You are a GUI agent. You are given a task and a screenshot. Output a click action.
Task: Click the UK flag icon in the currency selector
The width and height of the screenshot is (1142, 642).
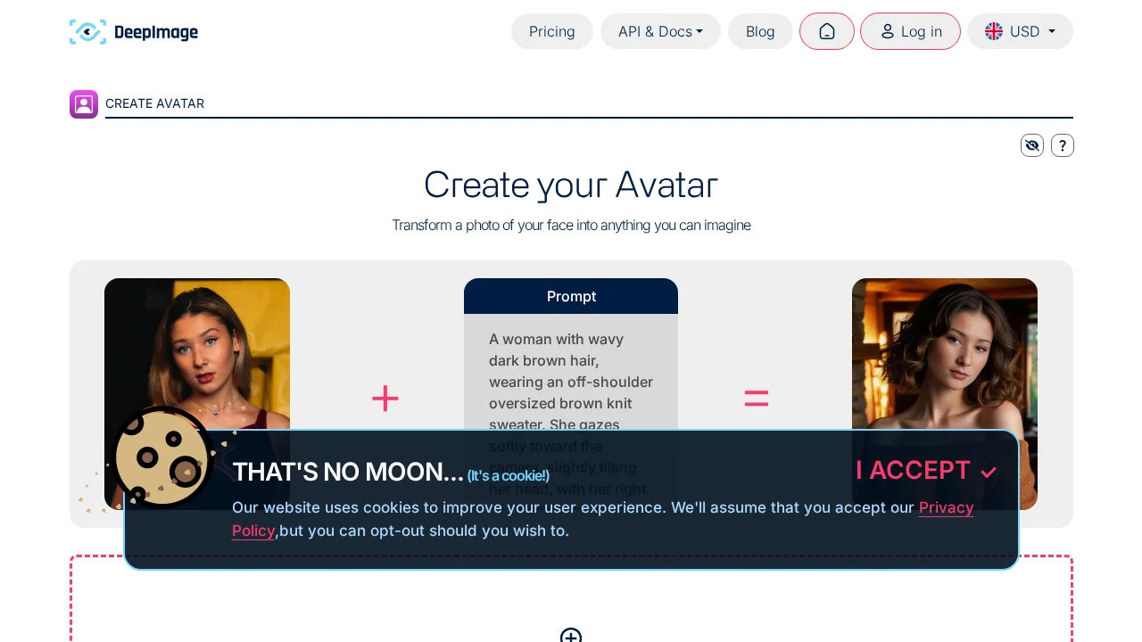993,31
